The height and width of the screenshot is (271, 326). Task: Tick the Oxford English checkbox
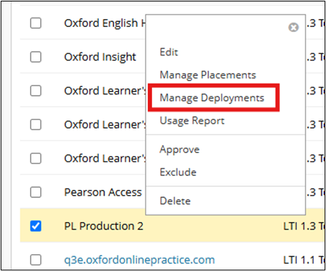[36, 23]
